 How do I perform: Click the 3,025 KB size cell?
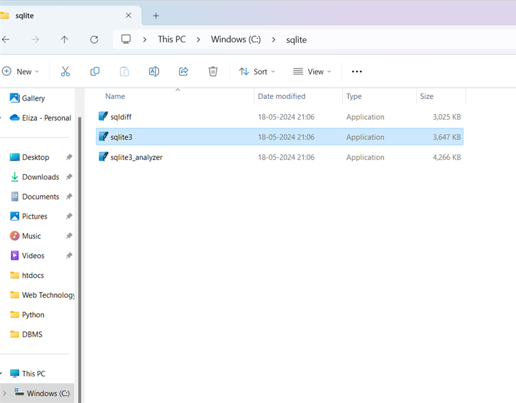point(446,117)
